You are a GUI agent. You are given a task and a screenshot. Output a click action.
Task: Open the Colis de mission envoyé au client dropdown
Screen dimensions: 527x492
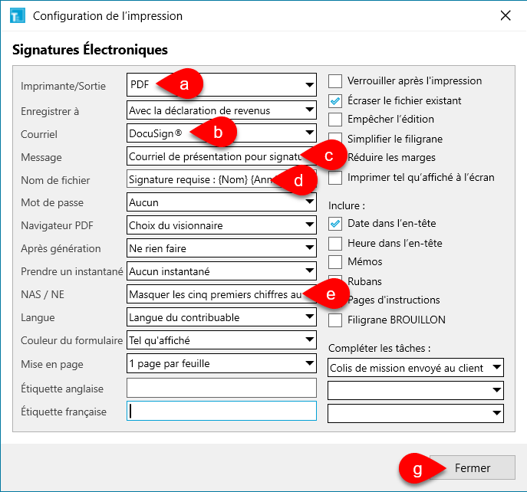click(x=416, y=367)
